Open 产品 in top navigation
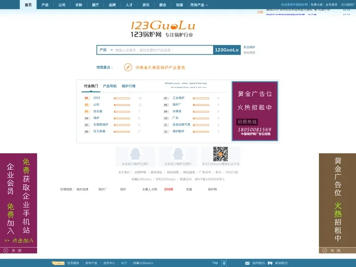This screenshot has width=356, height=267. [45, 5]
